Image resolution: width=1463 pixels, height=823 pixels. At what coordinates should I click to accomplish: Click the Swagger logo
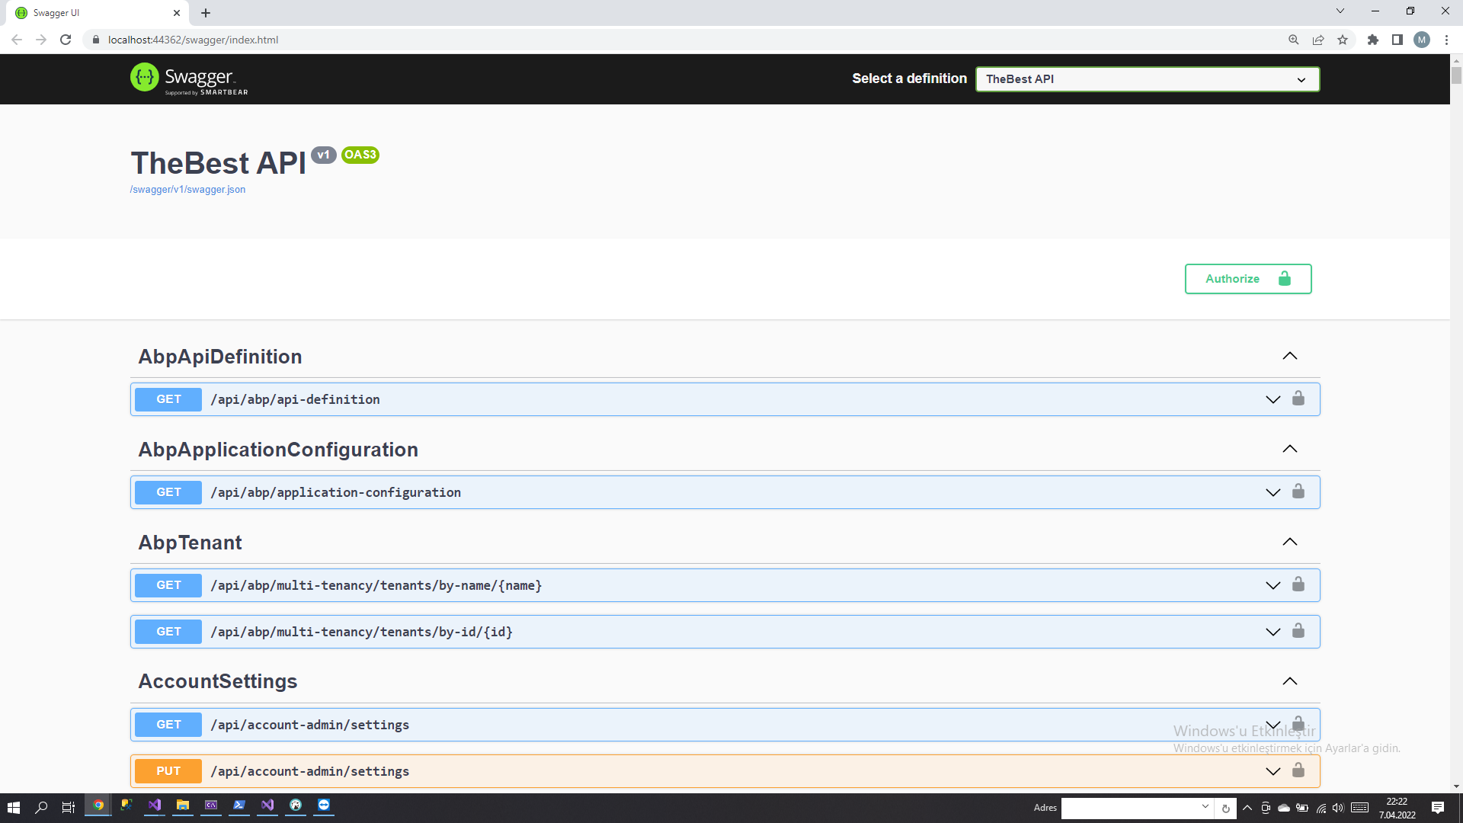tap(189, 78)
